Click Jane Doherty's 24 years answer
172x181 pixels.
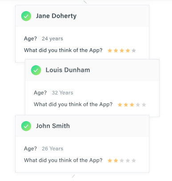coord(52,39)
